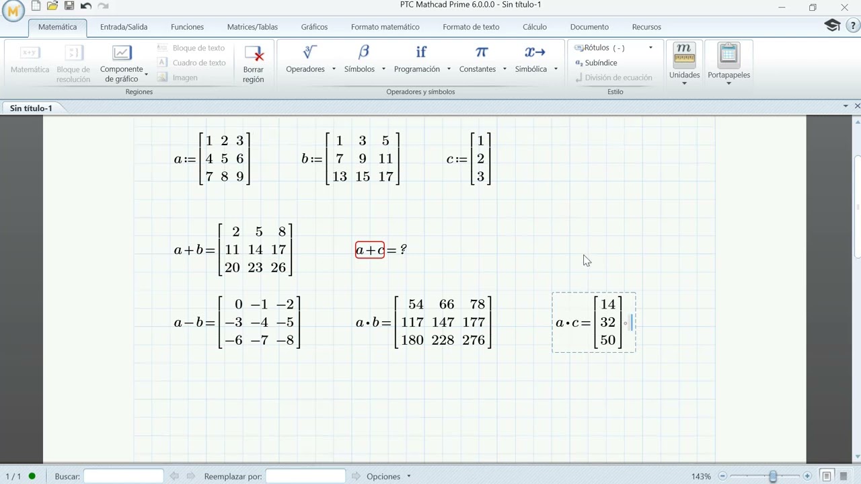
Task: Zoom out with the minus button
Action: tap(722, 477)
